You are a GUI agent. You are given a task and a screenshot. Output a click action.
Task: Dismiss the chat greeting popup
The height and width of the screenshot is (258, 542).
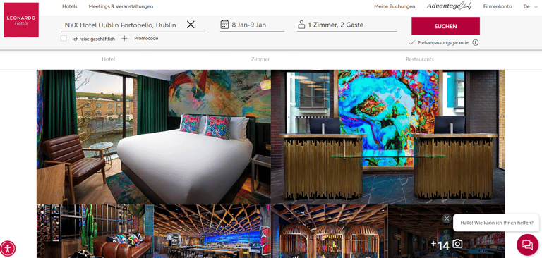[447, 219]
